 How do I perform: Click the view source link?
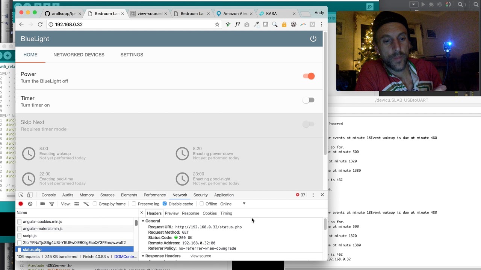click(201, 256)
